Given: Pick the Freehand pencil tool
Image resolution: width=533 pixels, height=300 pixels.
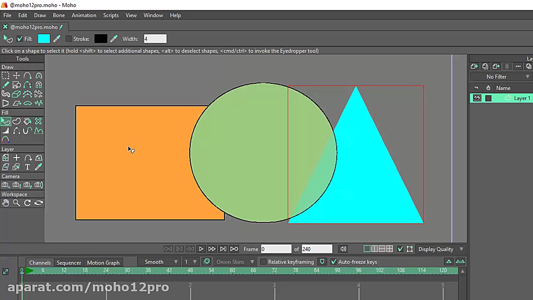Looking at the screenshot, I should (x=5, y=85).
